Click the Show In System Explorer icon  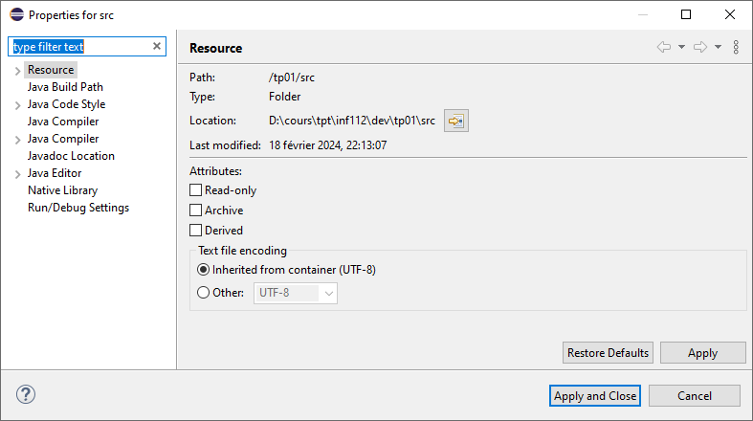(455, 121)
